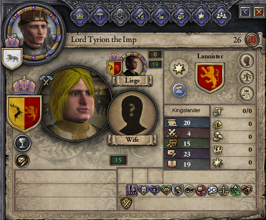266x220 pixels.
Task: Open the gears technology tab icon
Action: click(120, 16)
